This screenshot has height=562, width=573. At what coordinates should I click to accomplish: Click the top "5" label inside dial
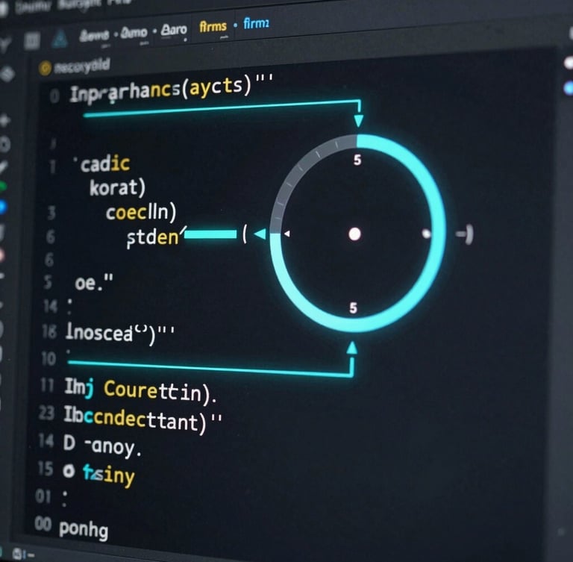(357, 160)
